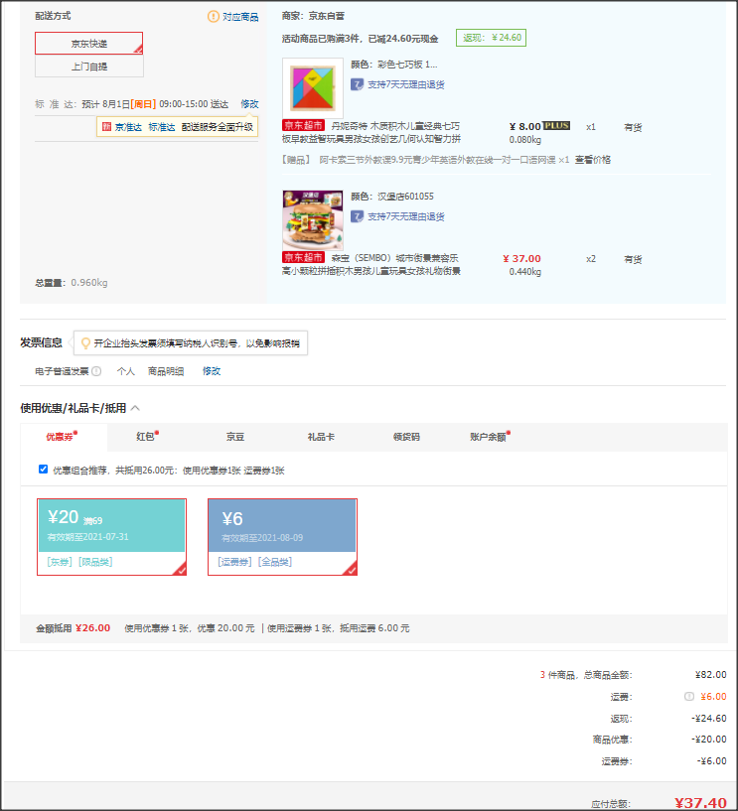Screen dimensions: 738x811
Task: Open the 京豆 tab
Action: (235, 437)
